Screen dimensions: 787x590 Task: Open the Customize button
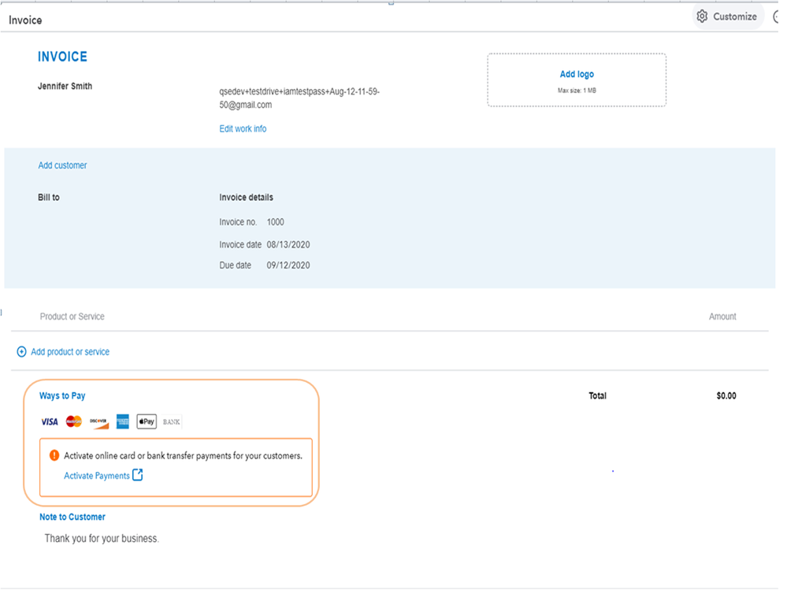click(x=728, y=17)
